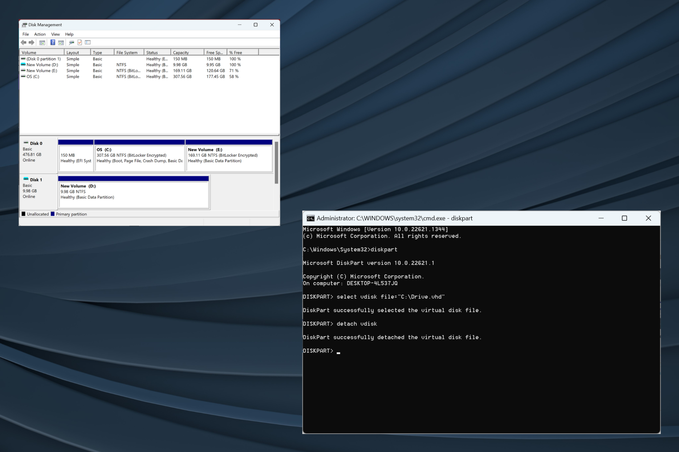Sort by the Layout column header
The image size is (679, 452).
(x=77, y=52)
